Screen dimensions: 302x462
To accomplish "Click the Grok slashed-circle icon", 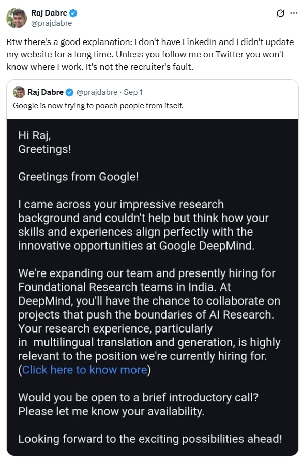I will (280, 13).
